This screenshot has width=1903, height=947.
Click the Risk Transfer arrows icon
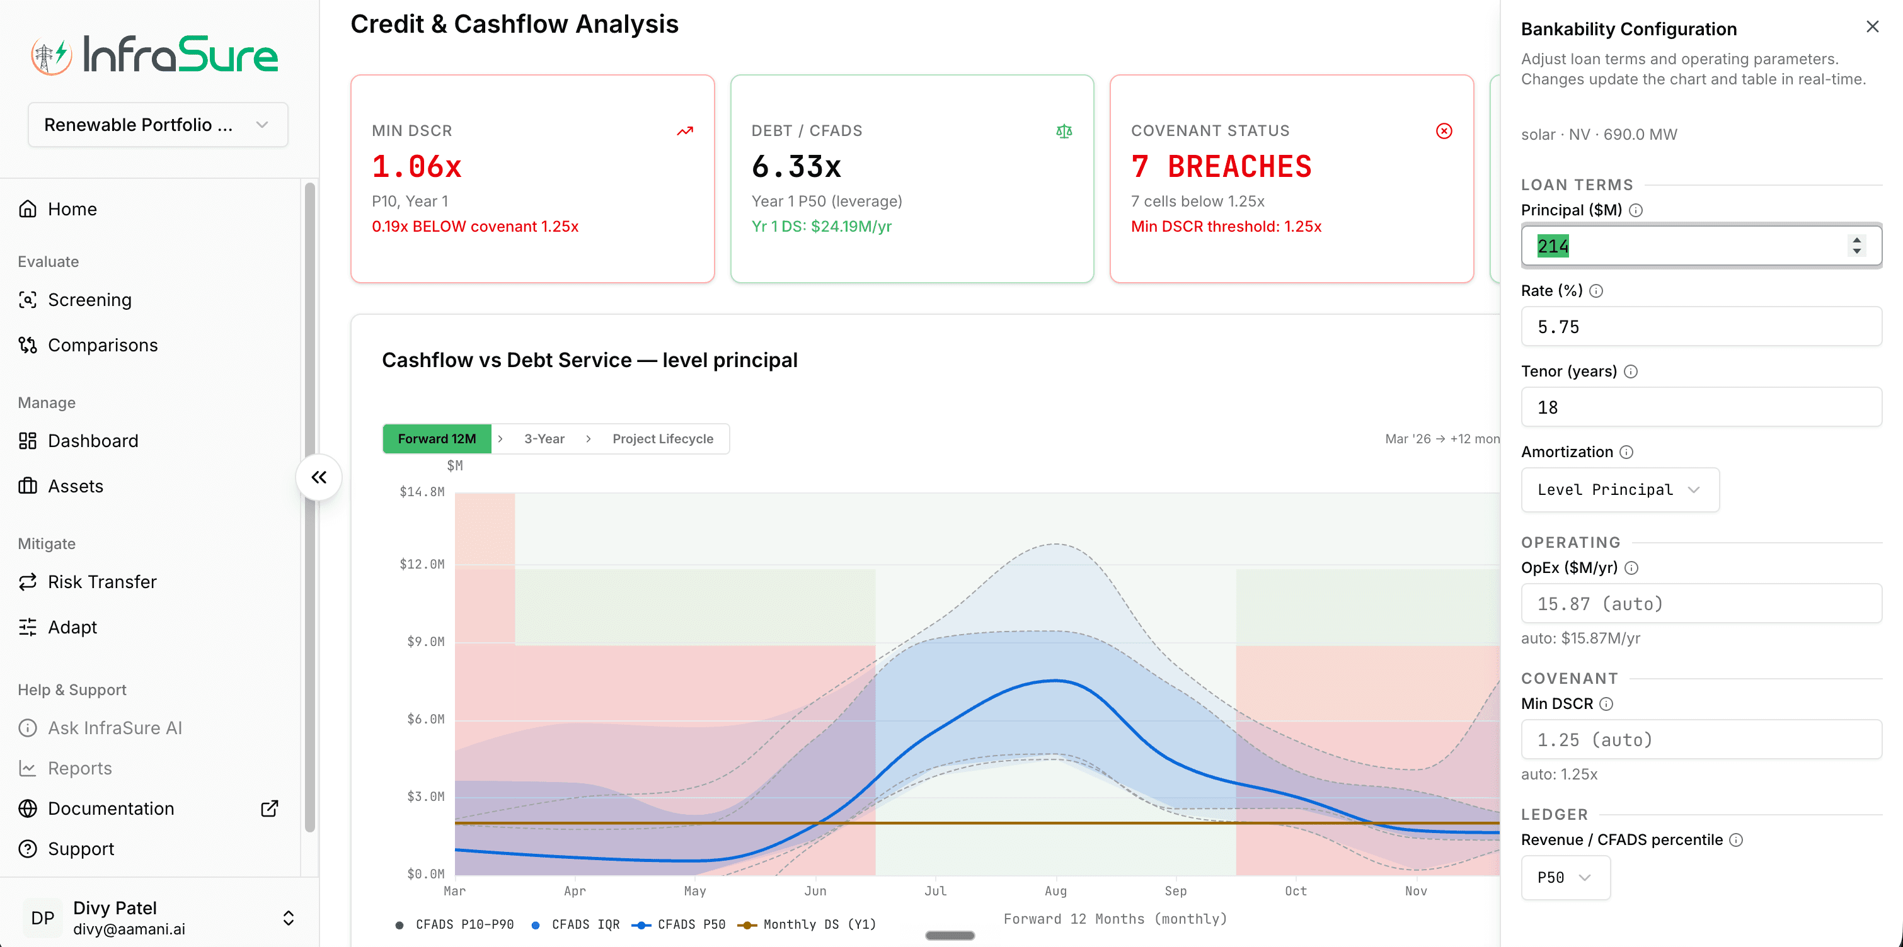tap(27, 582)
